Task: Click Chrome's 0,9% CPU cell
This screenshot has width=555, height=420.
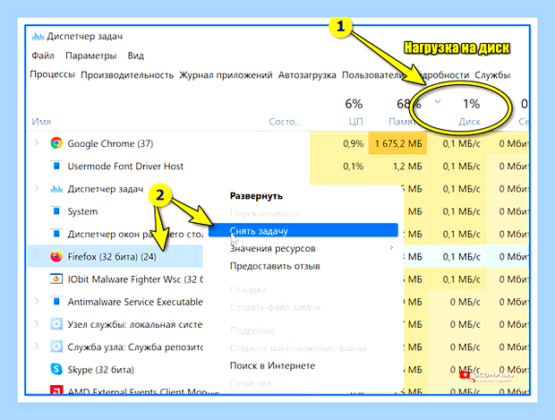Action: point(339,143)
